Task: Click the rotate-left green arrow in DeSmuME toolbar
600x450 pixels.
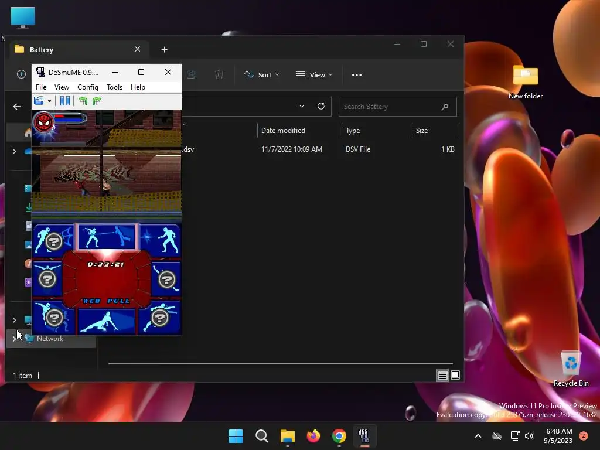Action: coord(83,101)
